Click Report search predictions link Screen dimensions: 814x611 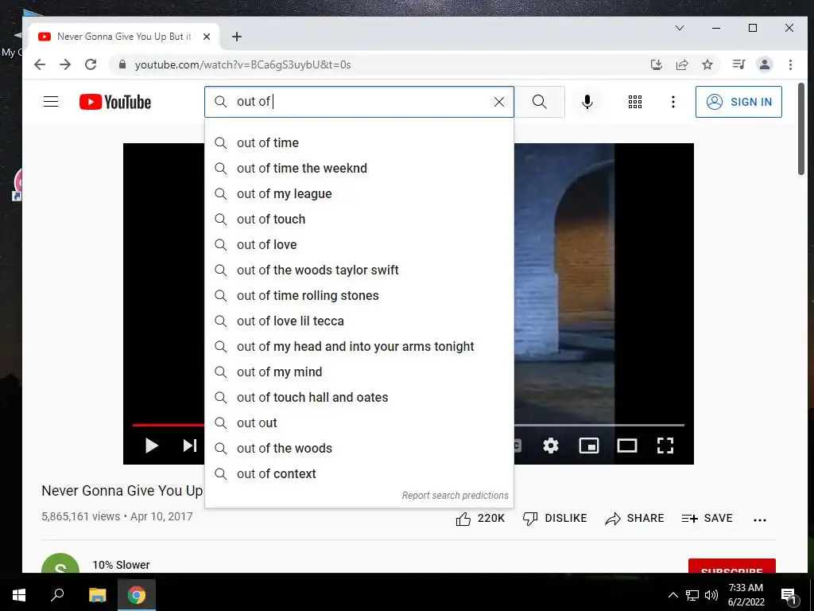point(455,496)
